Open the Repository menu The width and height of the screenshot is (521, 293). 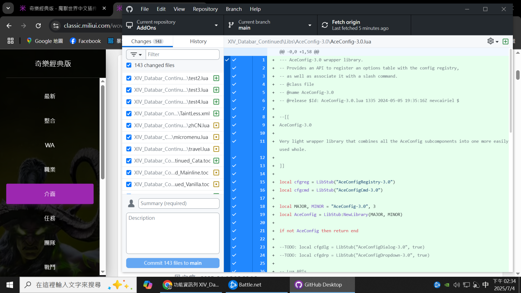[x=205, y=9]
